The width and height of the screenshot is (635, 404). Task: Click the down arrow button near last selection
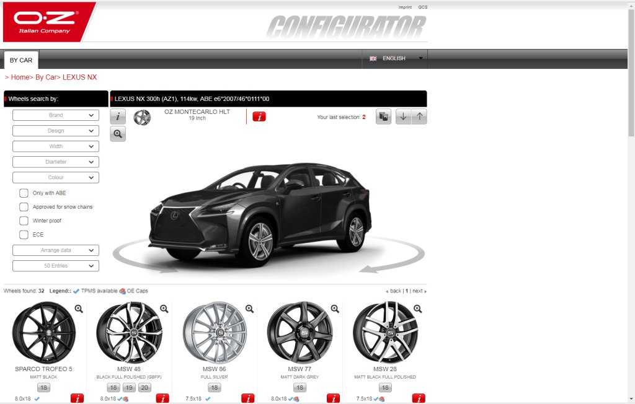coord(403,117)
